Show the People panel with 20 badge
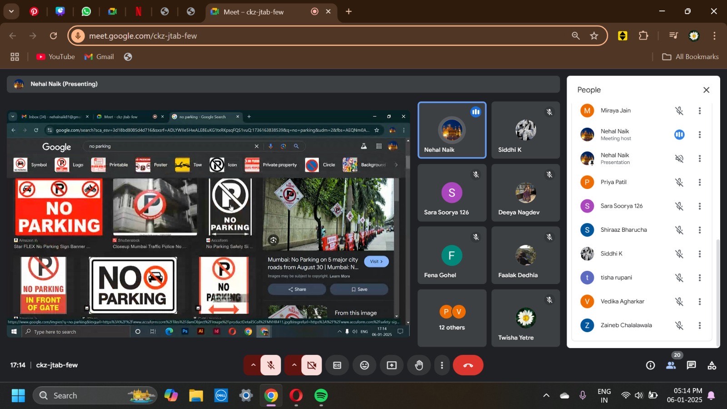 coord(671,365)
